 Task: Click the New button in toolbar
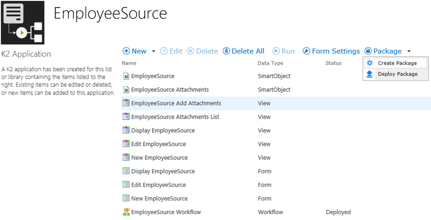point(135,51)
